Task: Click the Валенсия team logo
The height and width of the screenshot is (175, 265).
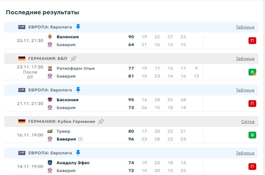Action: [50, 37]
